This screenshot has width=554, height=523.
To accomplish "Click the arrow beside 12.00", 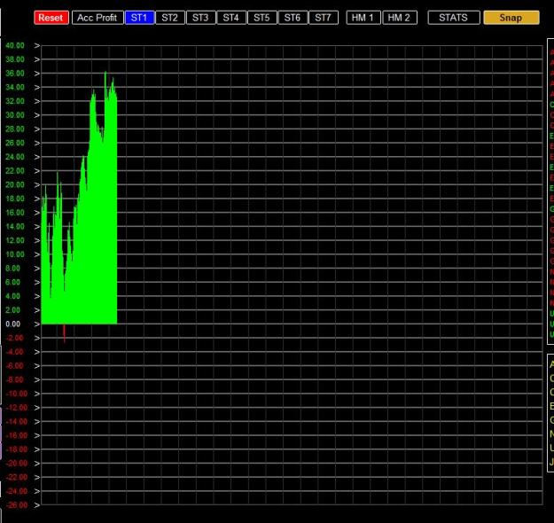I will (37, 240).
